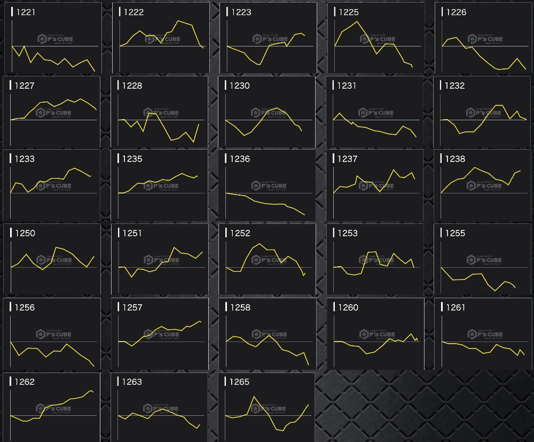Screen dimensions: 534x442
Task: Click the chart for machine 1225
Action: point(376,37)
